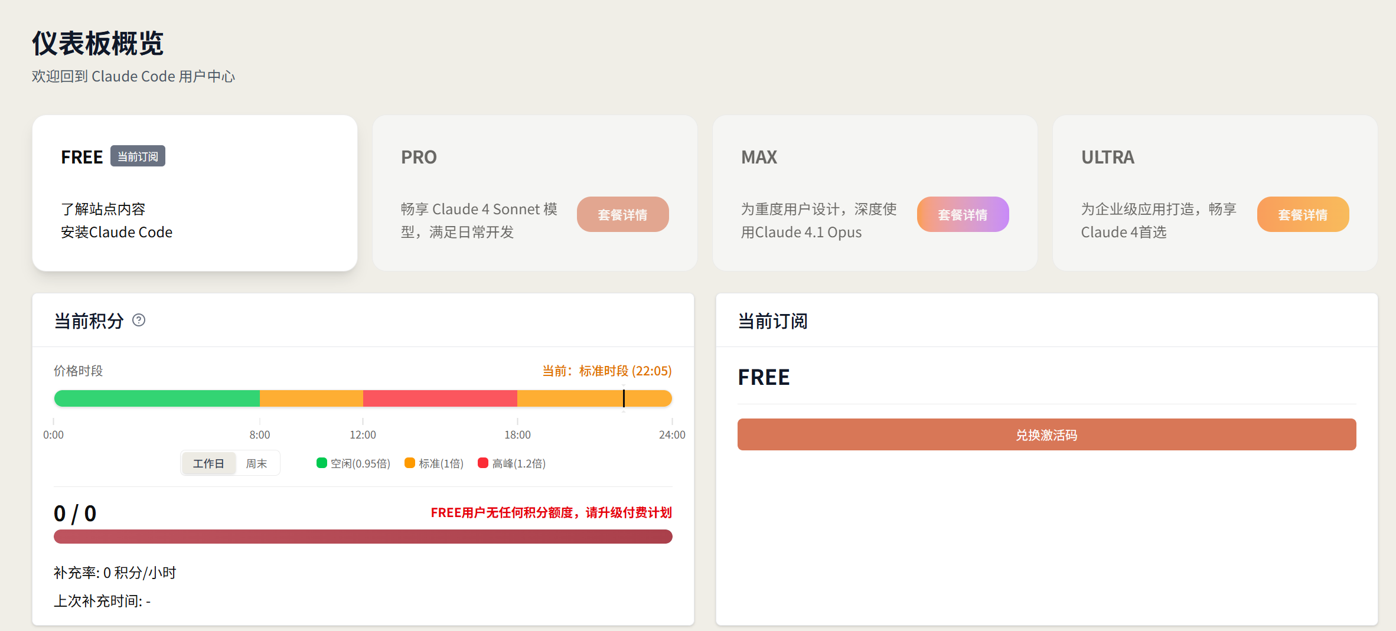This screenshot has height=631, width=1396.
Task: Select the ULTRA plan card title
Action: pyautogui.click(x=1107, y=157)
